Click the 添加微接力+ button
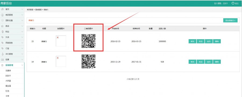Screen dimensions: 242x97 [230, 20]
